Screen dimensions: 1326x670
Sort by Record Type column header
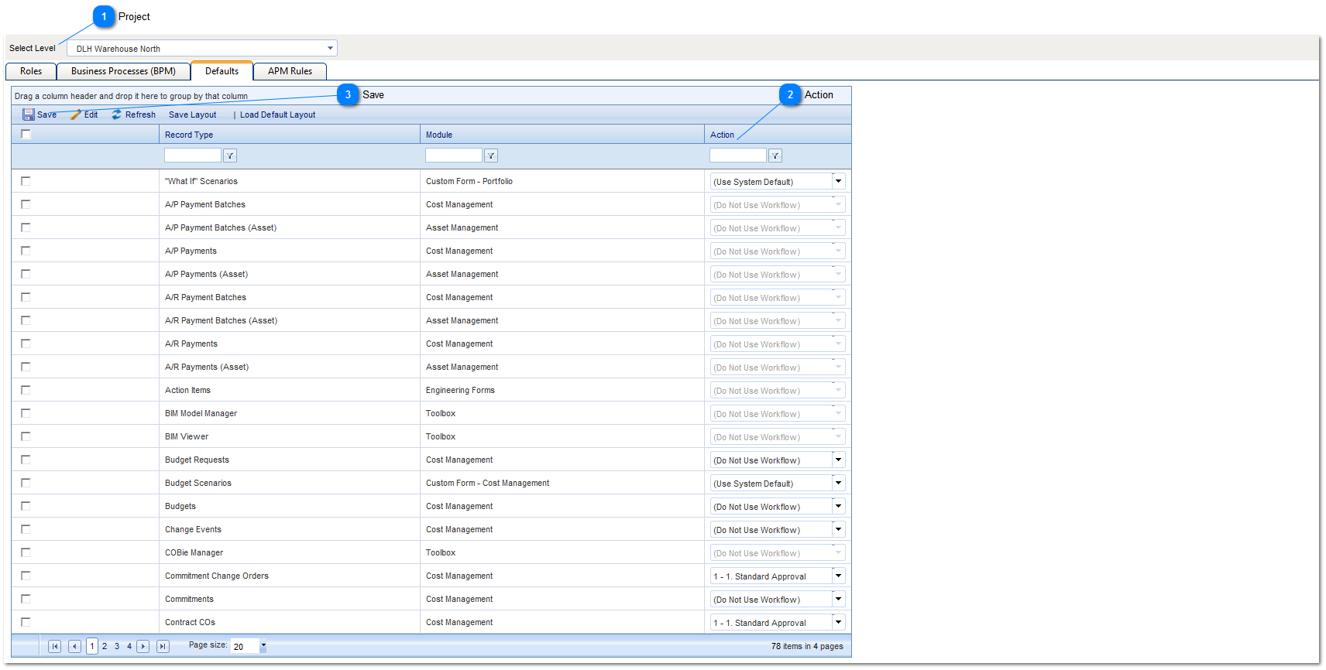189,135
